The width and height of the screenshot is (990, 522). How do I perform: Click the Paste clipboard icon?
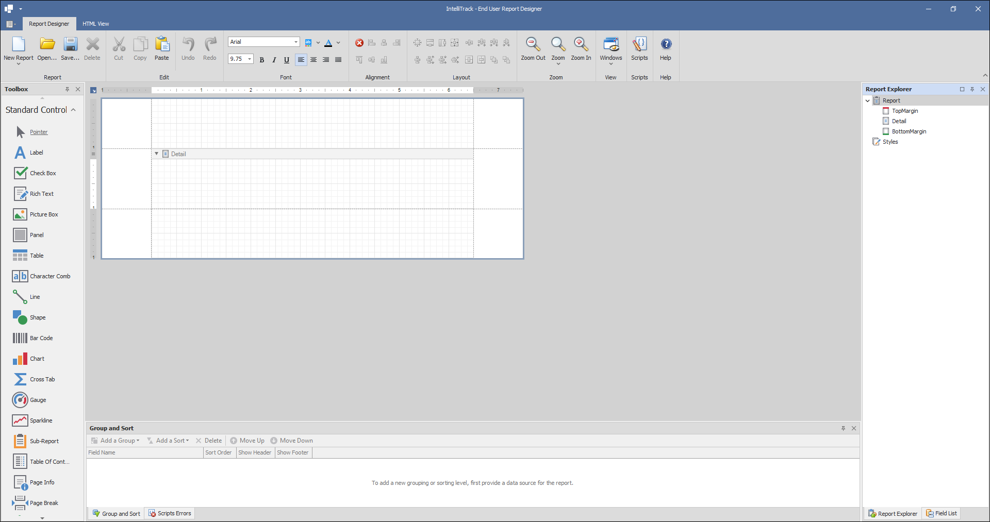[162, 44]
